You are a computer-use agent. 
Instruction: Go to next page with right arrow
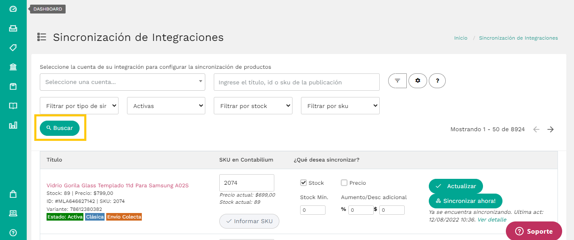click(x=550, y=129)
